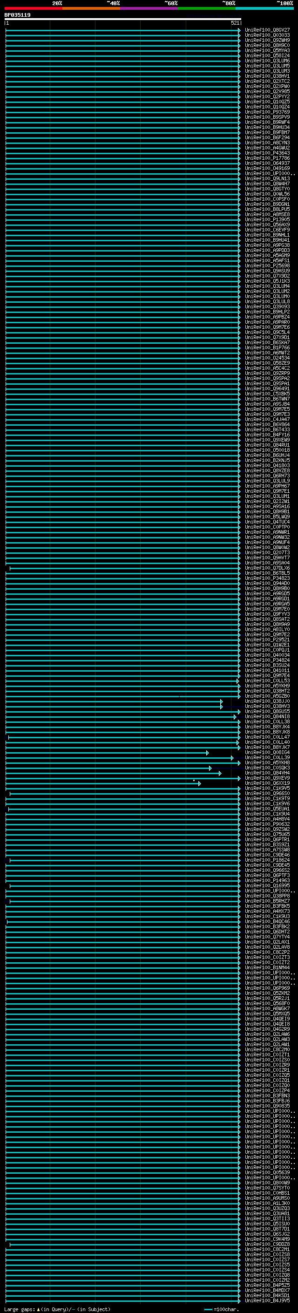Open hit UniRef100_Q8H9C0
Image resolution: width=298 pixels, height=1313 pixels.
267,45
